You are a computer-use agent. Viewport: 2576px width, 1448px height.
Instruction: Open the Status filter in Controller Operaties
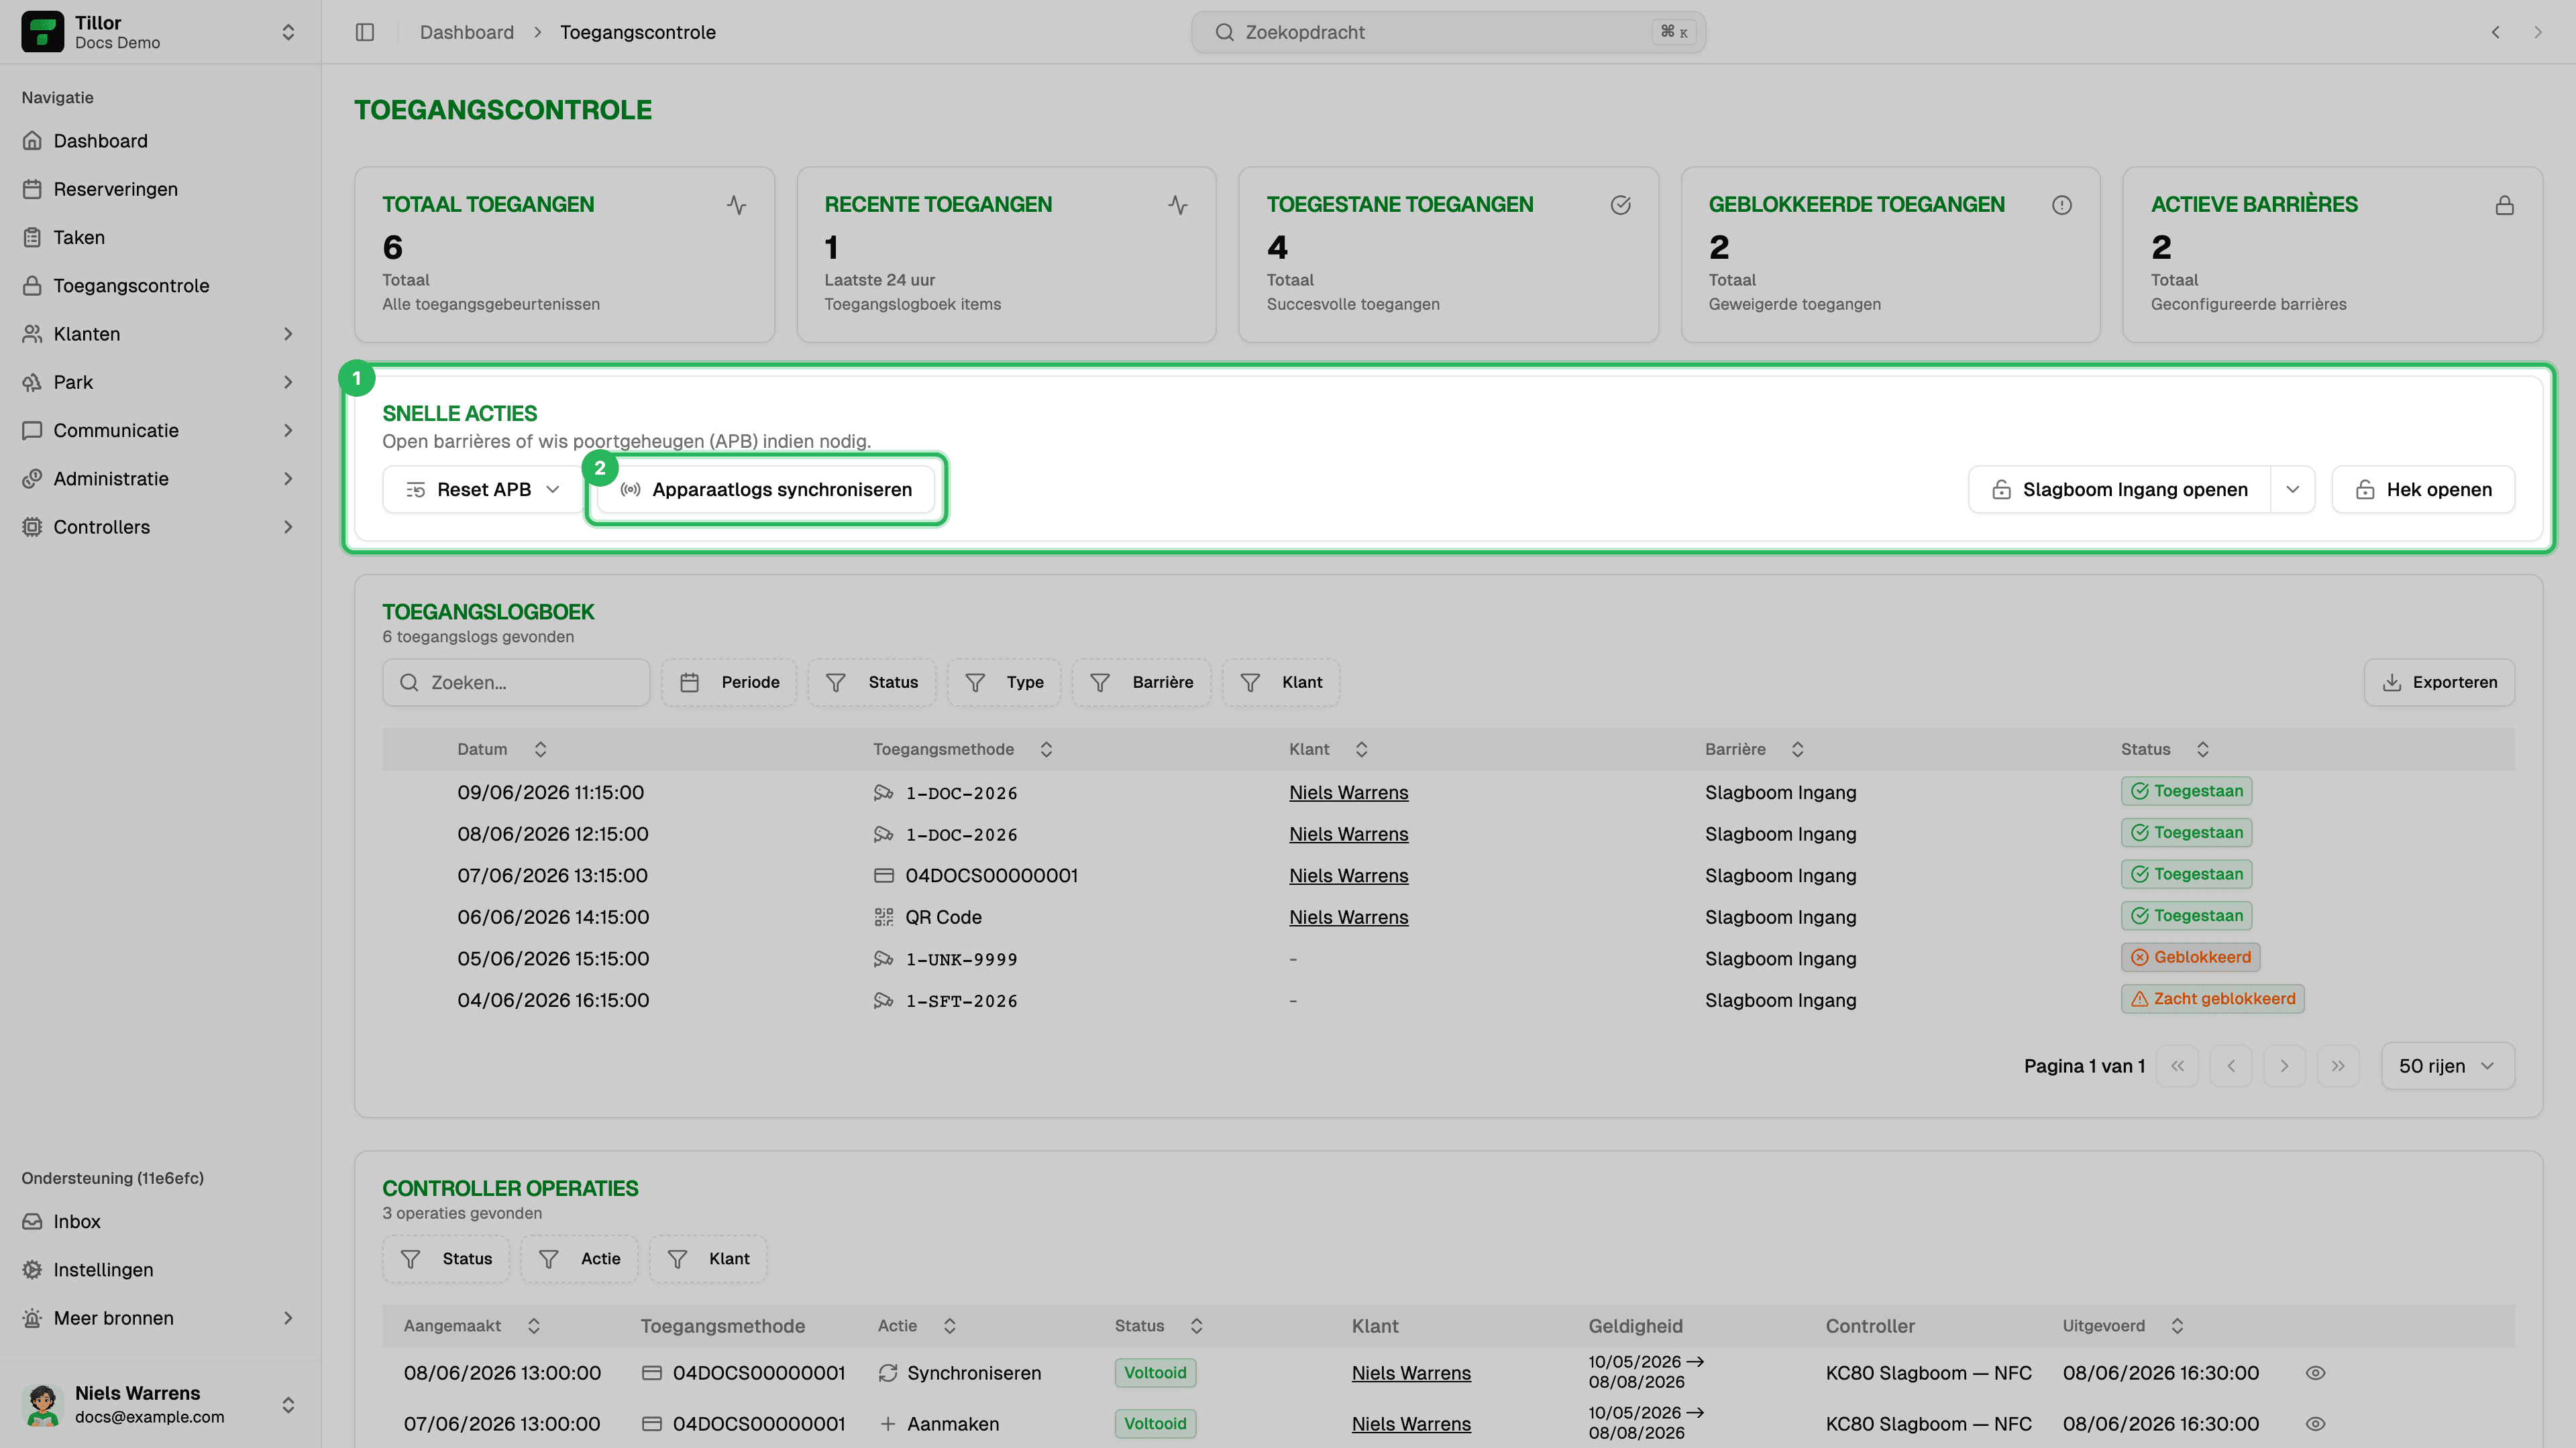[x=446, y=1259]
